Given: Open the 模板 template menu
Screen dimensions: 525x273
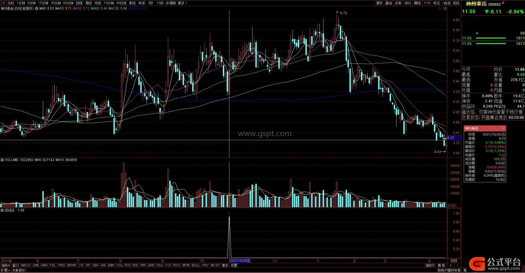Looking at the screenshot, I should click(441, 265).
